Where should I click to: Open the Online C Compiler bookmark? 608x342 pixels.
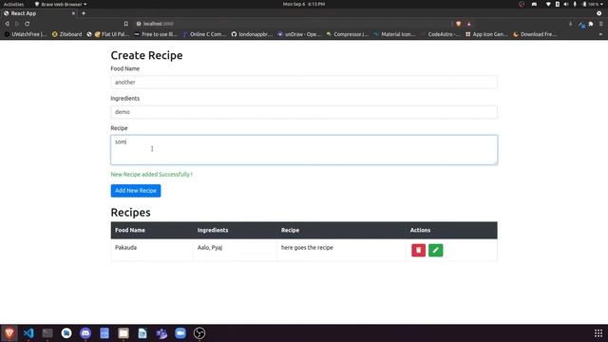204,34
